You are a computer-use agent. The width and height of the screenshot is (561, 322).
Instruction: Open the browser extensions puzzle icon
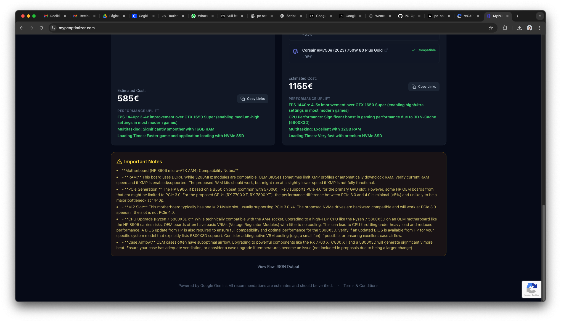(x=505, y=28)
